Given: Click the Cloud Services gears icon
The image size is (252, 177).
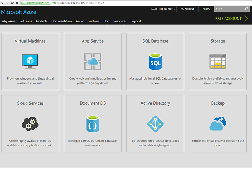Looking at the screenshot, I should (30, 123).
